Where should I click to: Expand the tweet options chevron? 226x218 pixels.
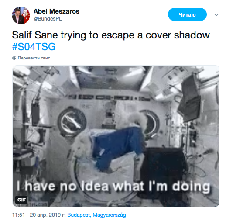tap(216, 15)
